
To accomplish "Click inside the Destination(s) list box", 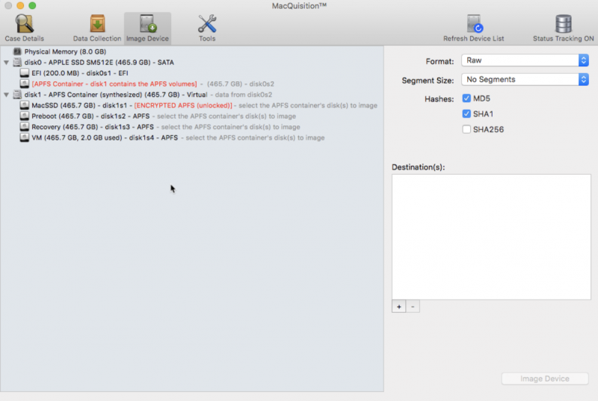I will tap(491, 237).
